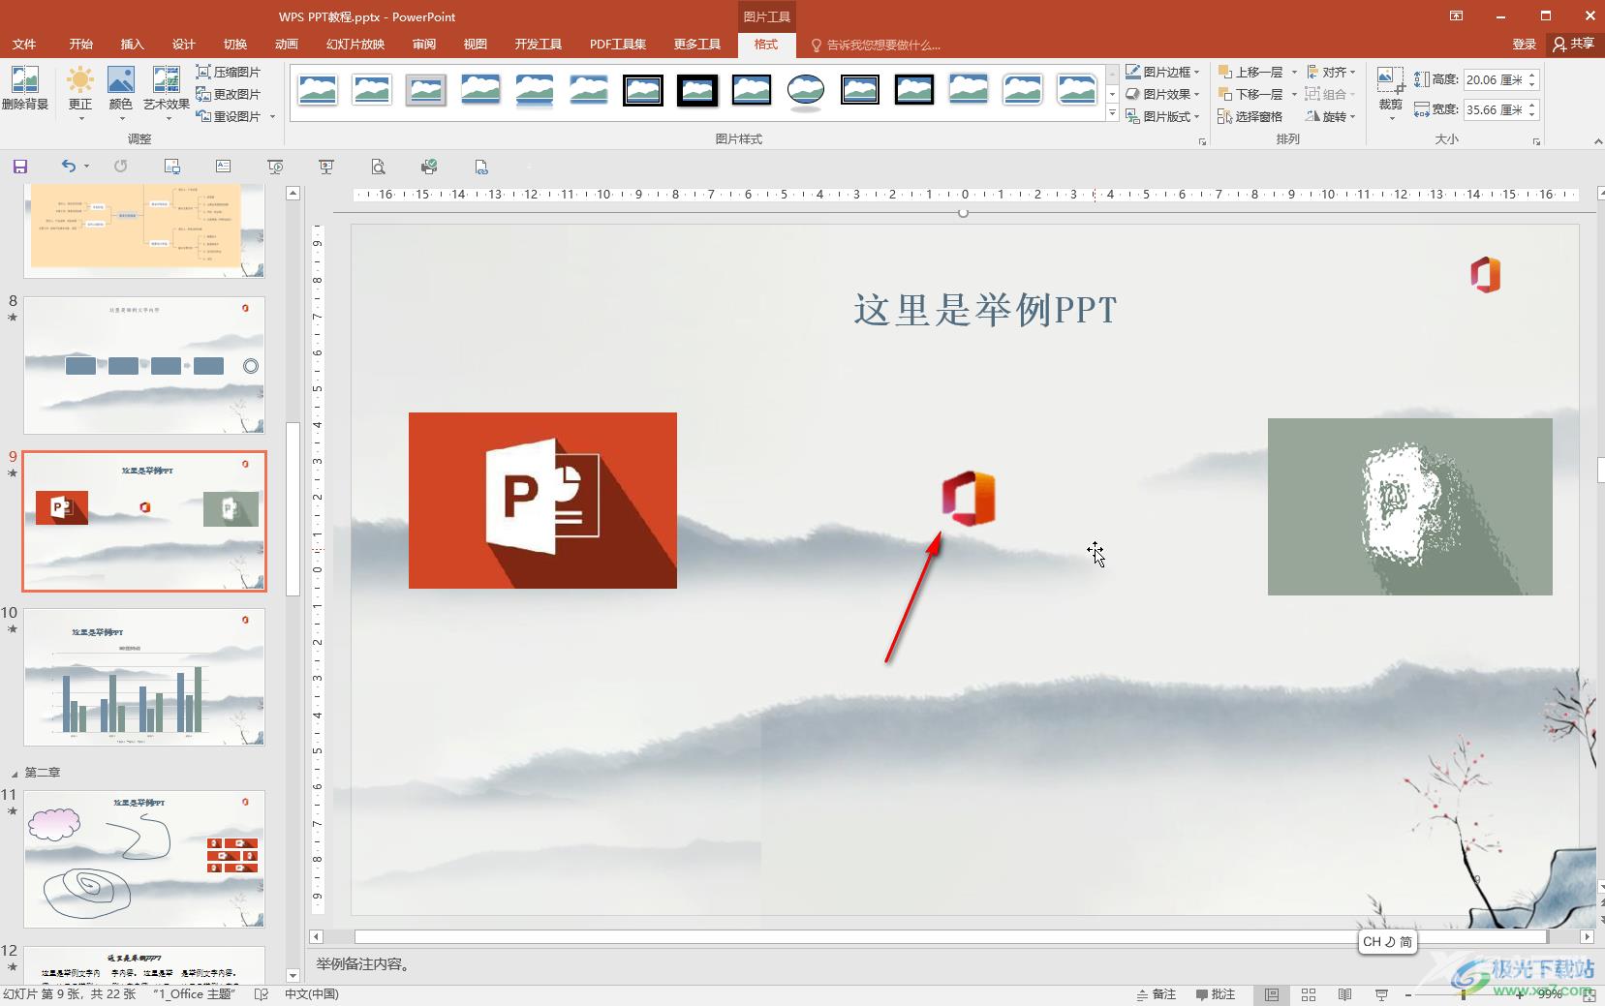This screenshot has width=1605, height=1006.
Task: Switch to Slide Sorter view
Action: click(1309, 994)
